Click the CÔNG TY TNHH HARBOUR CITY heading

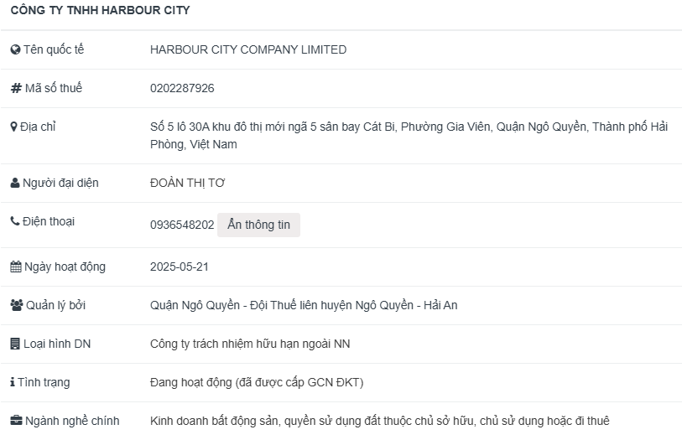[x=100, y=10]
